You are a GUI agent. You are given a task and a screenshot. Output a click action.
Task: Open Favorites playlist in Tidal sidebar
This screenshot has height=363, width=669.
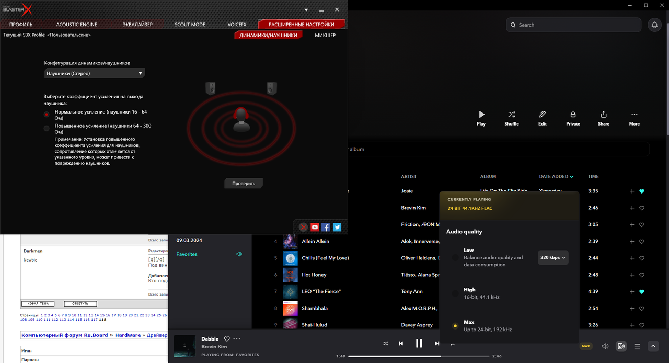pos(187,254)
